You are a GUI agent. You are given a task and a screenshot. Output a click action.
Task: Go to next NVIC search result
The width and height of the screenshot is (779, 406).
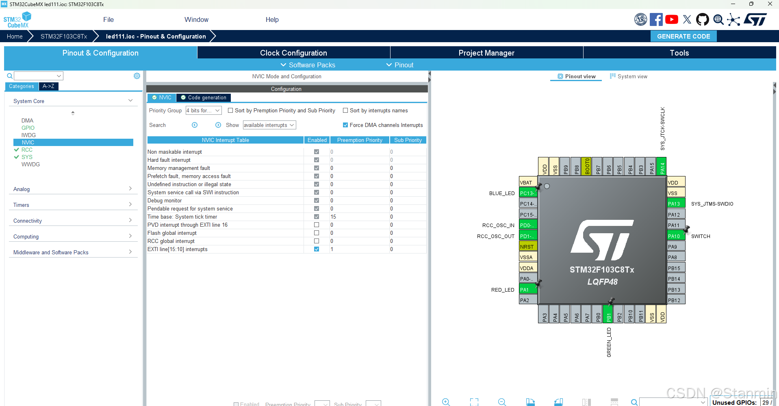pyautogui.click(x=218, y=125)
